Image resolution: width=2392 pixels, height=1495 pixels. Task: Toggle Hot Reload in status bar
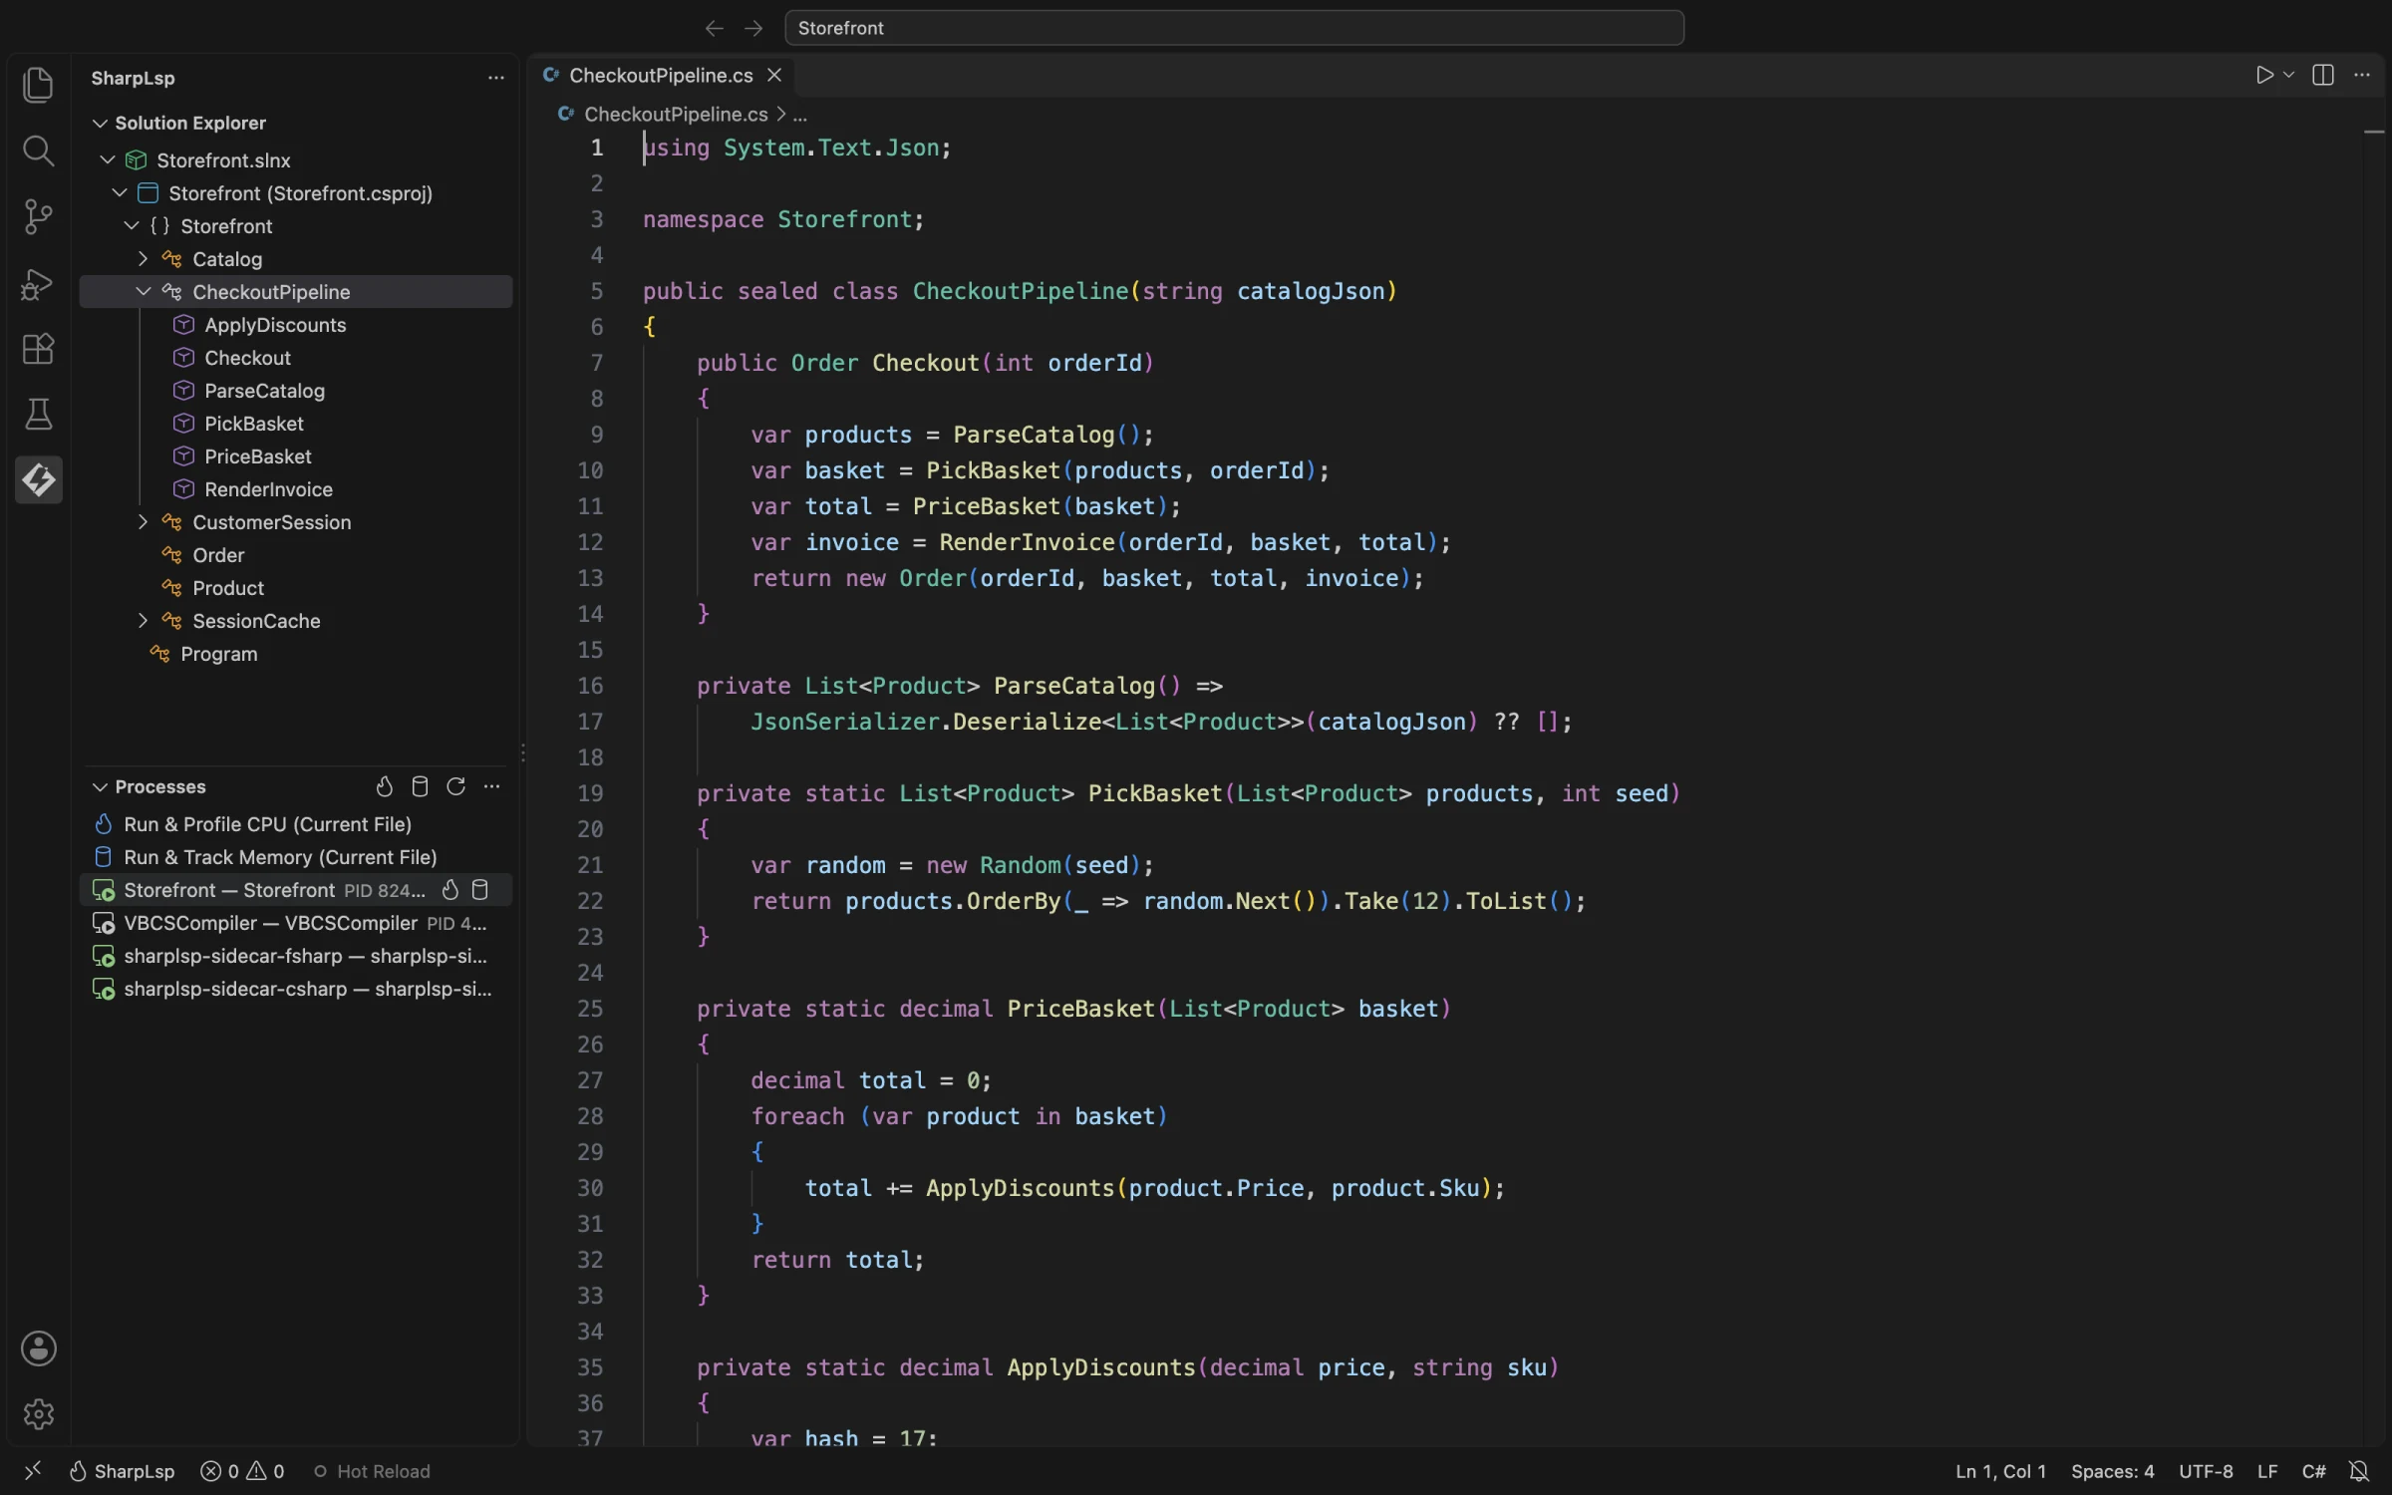(x=372, y=1472)
